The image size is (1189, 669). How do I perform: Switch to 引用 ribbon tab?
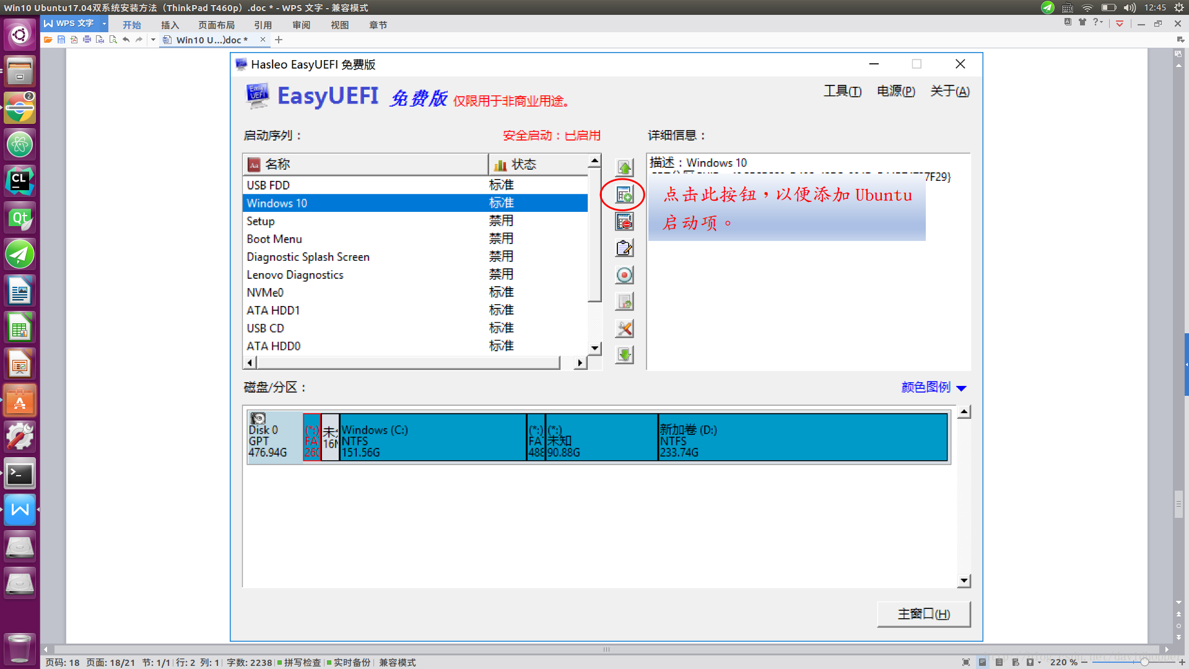pyautogui.click(x=263, y=25)
